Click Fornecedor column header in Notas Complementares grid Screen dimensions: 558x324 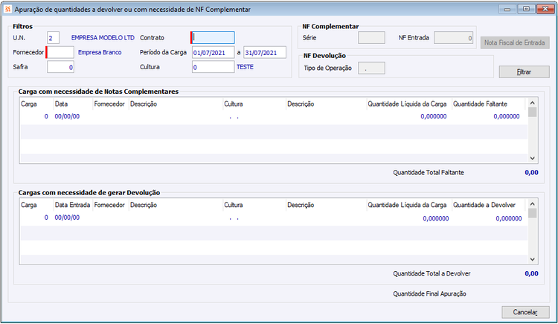(109, 104)
